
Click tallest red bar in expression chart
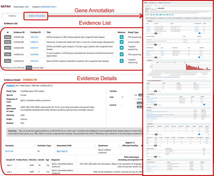point(187,67)
